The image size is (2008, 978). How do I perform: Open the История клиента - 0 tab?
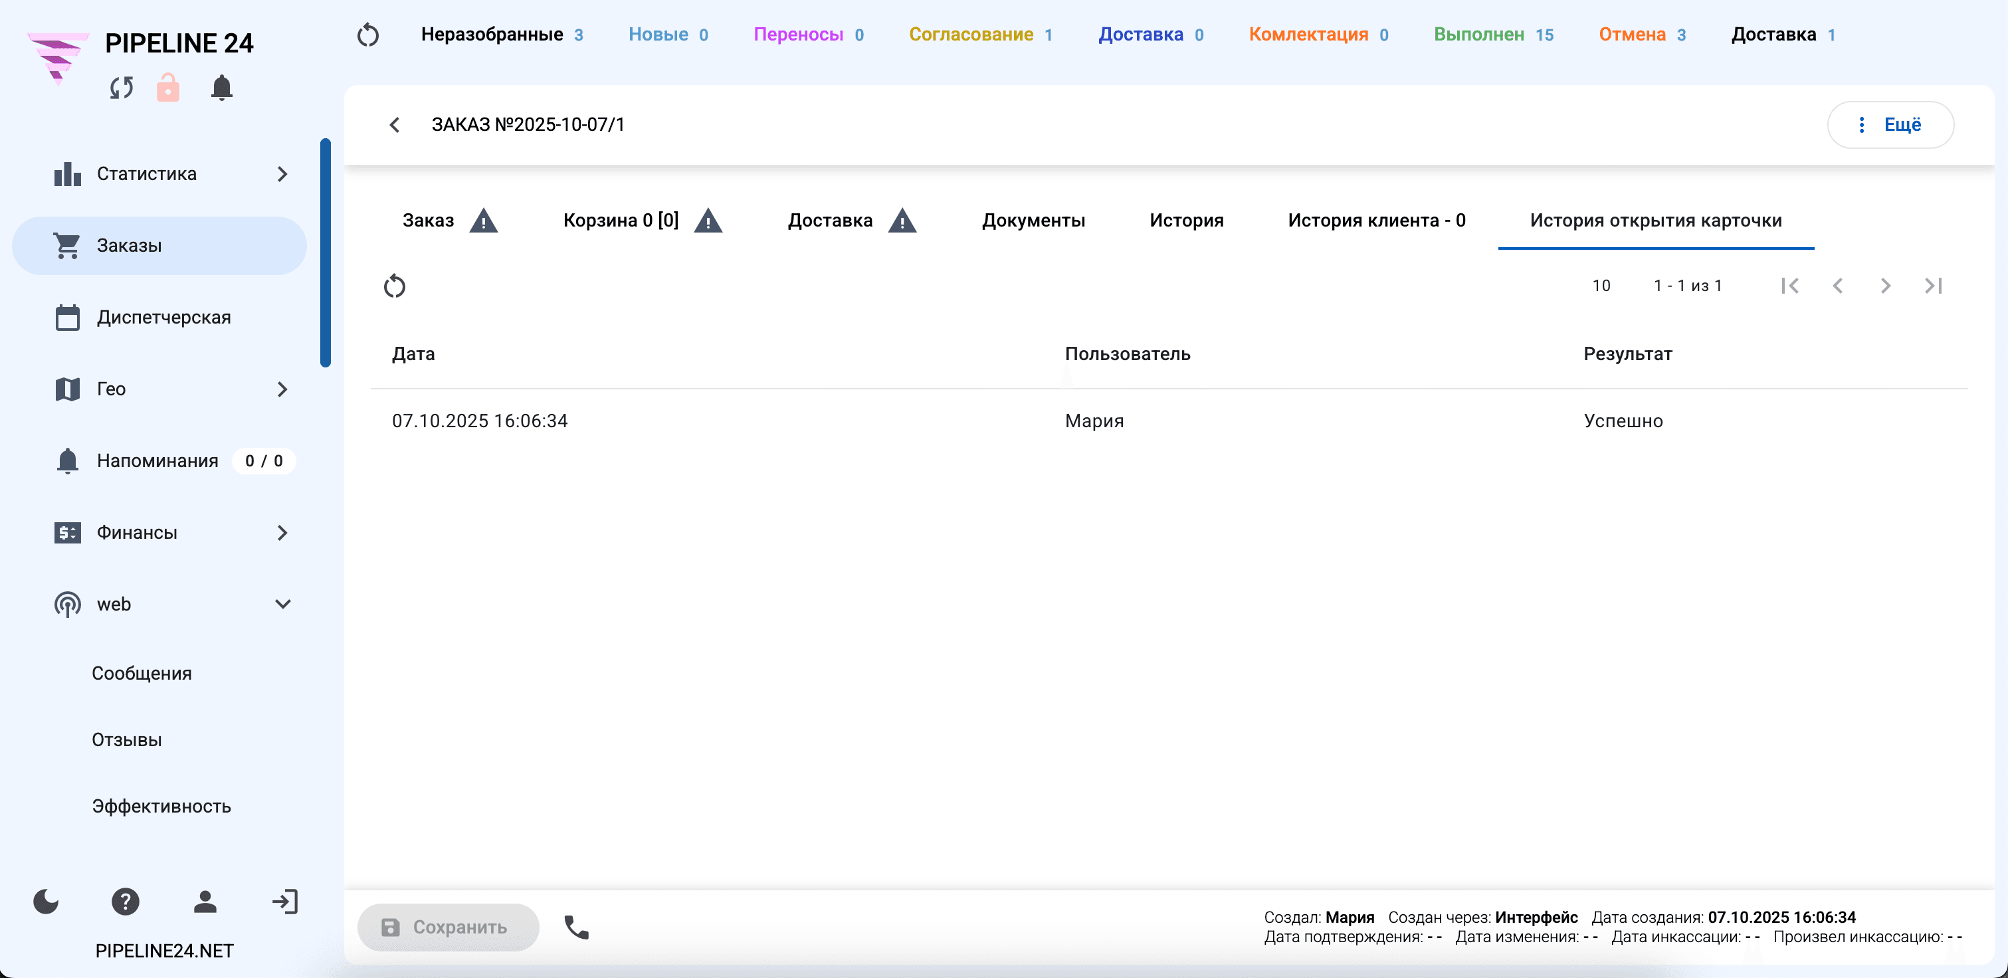tap(1377, 221)
